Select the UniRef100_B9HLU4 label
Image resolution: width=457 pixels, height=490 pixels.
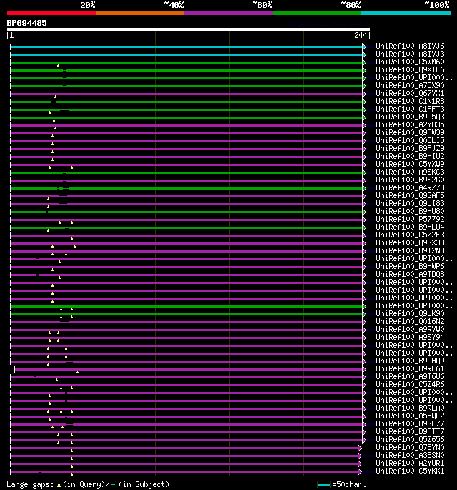(410, 227)
